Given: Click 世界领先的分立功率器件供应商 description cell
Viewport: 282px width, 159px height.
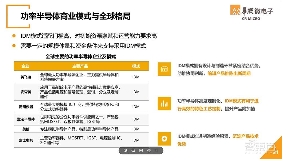Looking at the screenshot, I should coord(79,119).
